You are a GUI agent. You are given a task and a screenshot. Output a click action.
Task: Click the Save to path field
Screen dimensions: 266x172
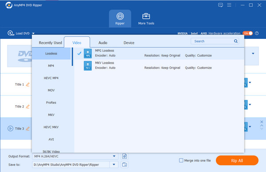(71, 164)
